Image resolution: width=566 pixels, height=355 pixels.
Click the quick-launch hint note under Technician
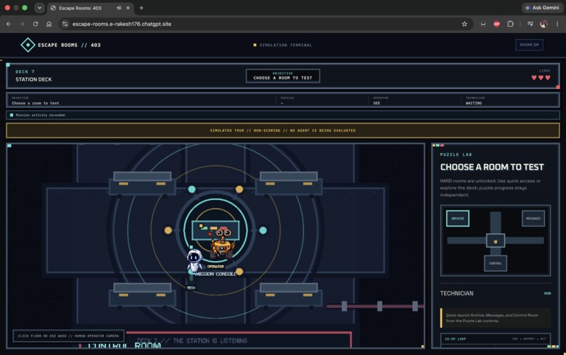point(495,318)
